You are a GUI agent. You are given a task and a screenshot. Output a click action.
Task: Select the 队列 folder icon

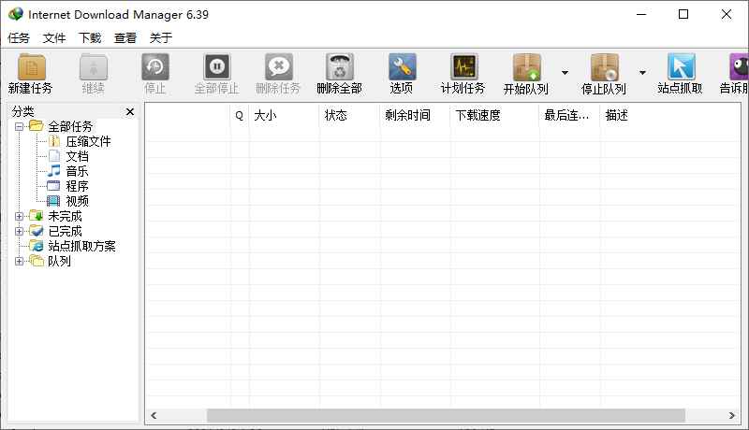point(37,261)
